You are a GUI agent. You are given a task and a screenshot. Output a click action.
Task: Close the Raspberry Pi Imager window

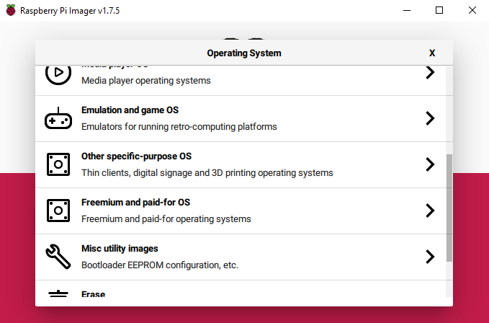point(472,10)
